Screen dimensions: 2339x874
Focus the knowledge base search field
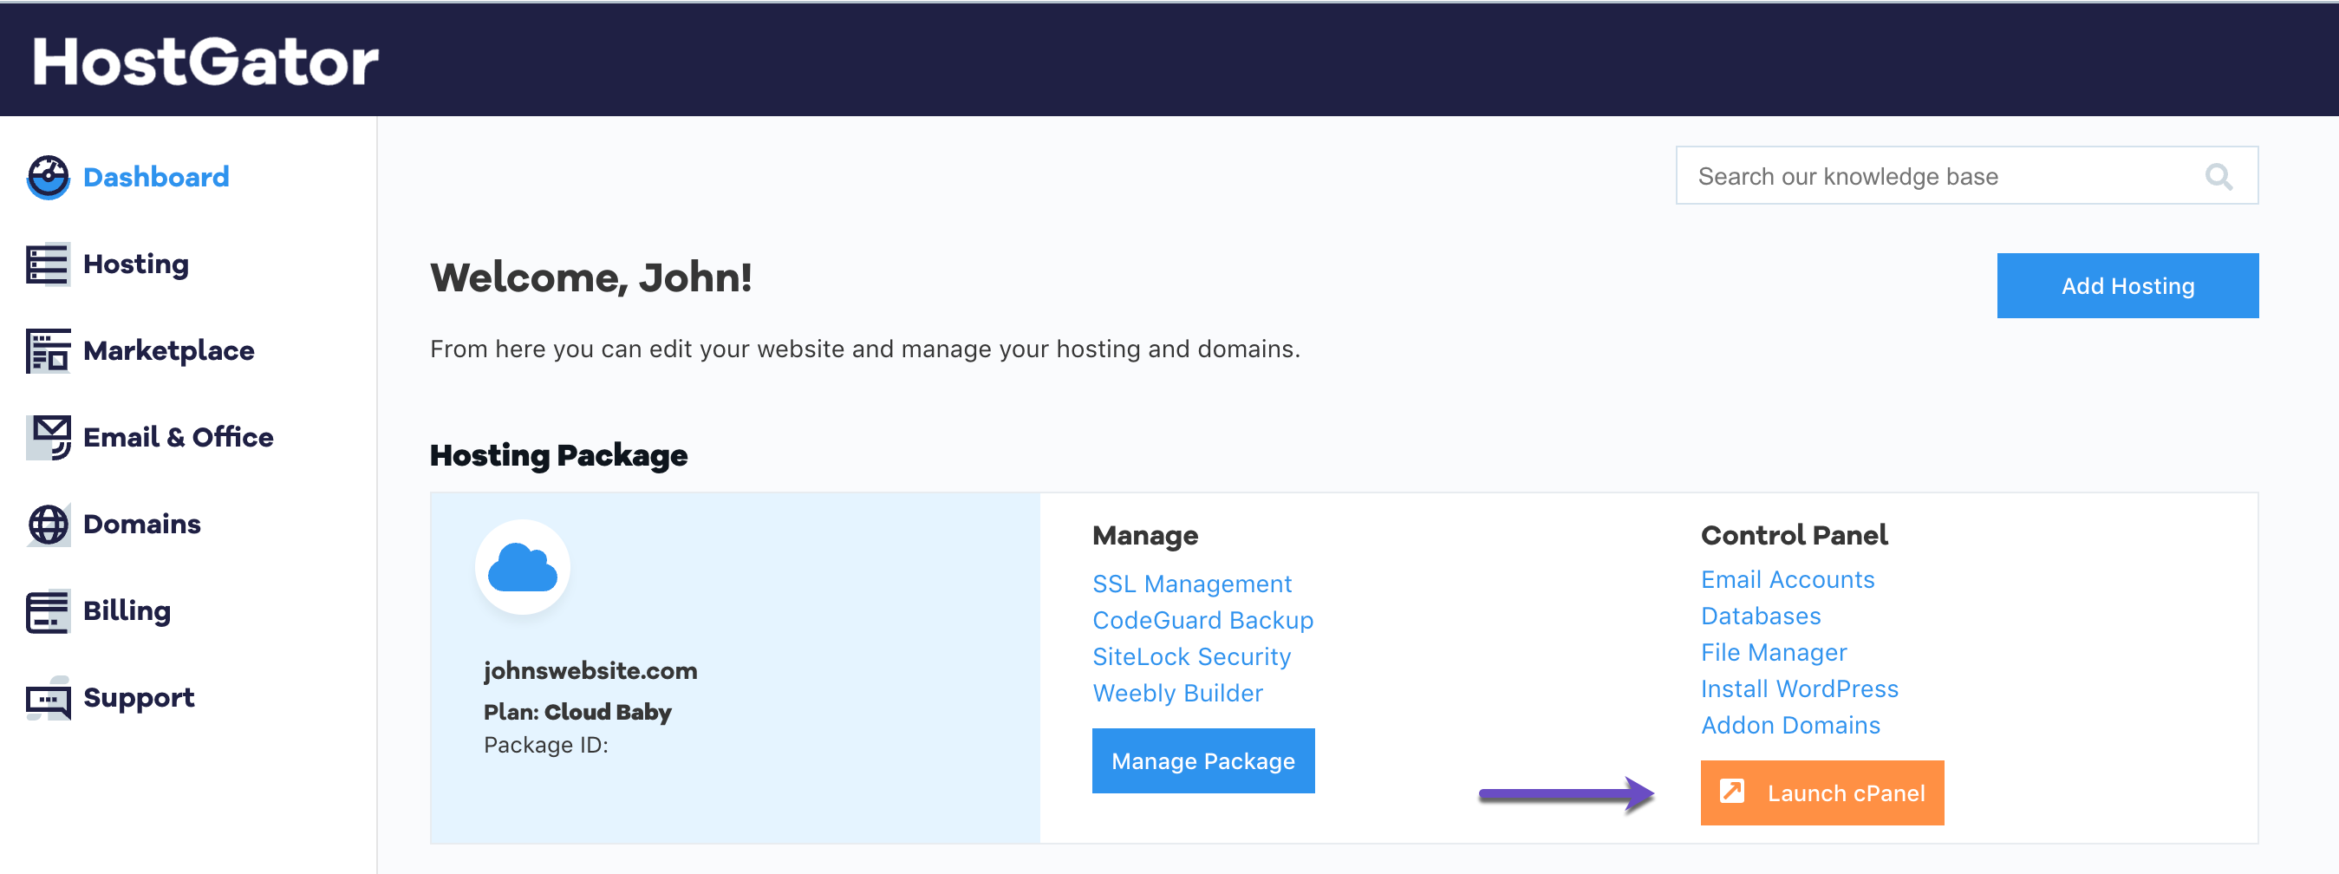pyautogui.click(x=1934, y=176)
